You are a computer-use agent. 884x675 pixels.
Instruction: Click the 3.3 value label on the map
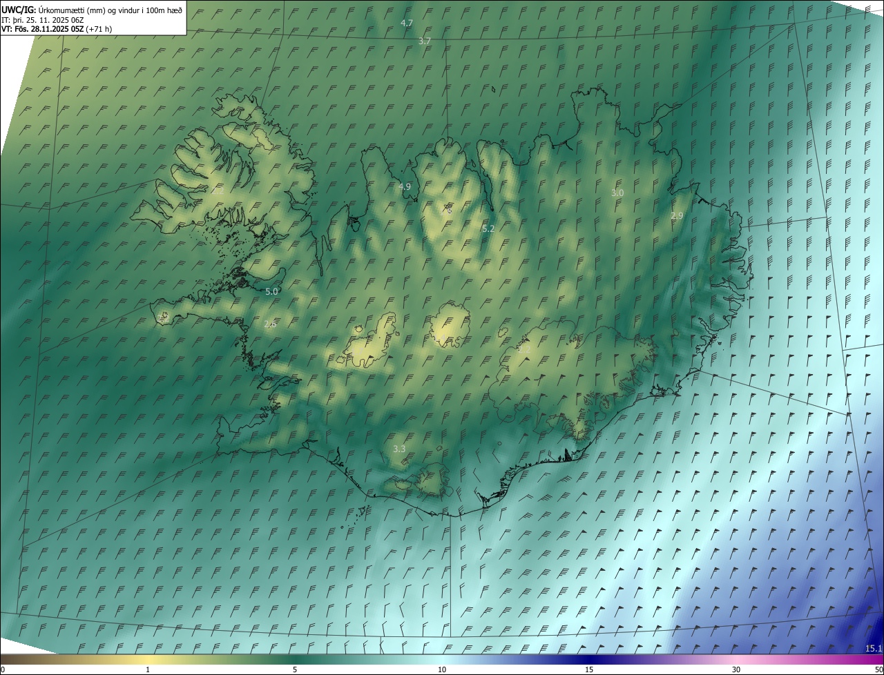(399, 449)
